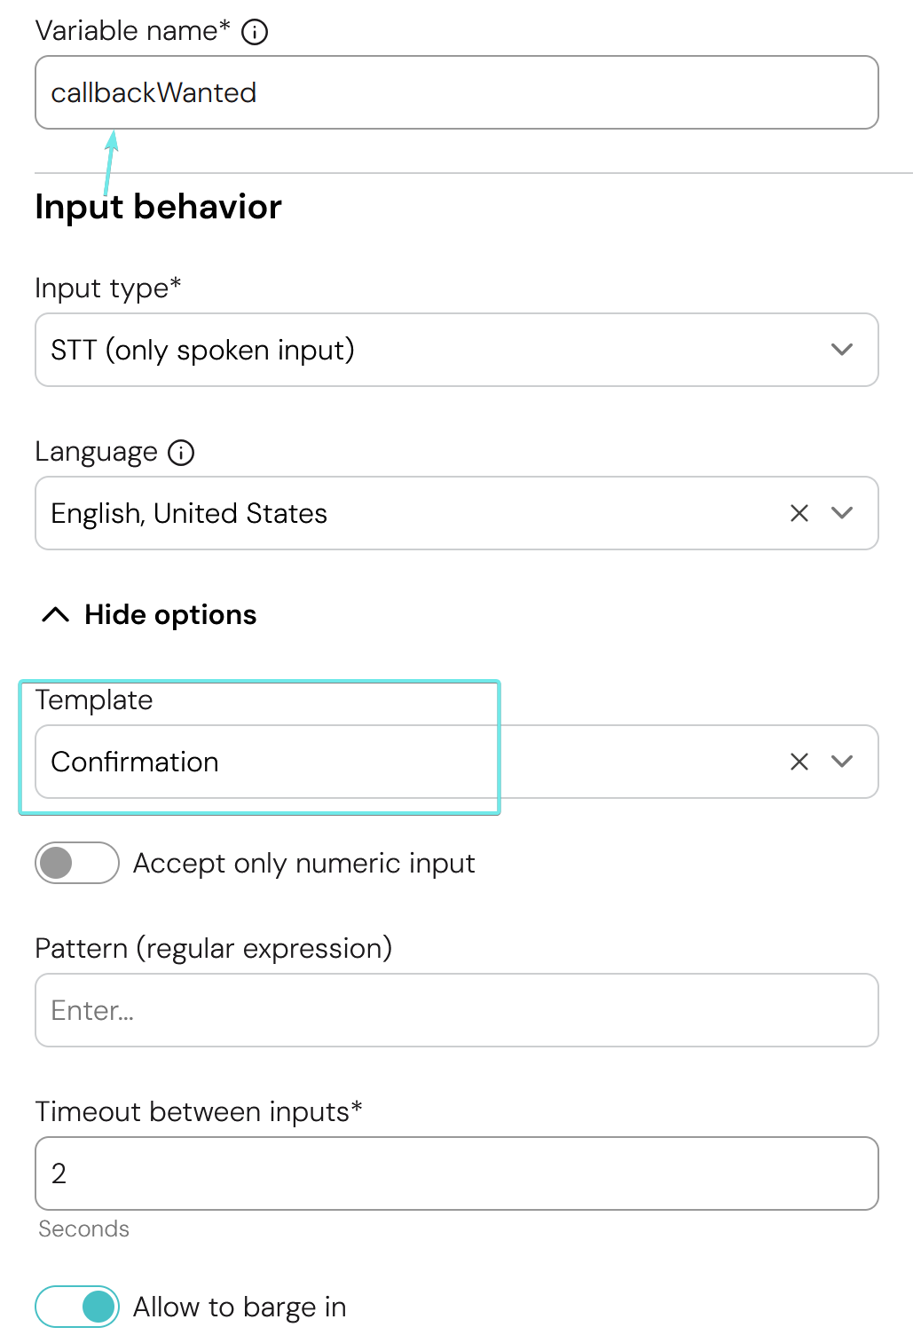The image size is (913, 1343).
Task: Enable the Accept only numeric input switch
Action: (77, 863)
